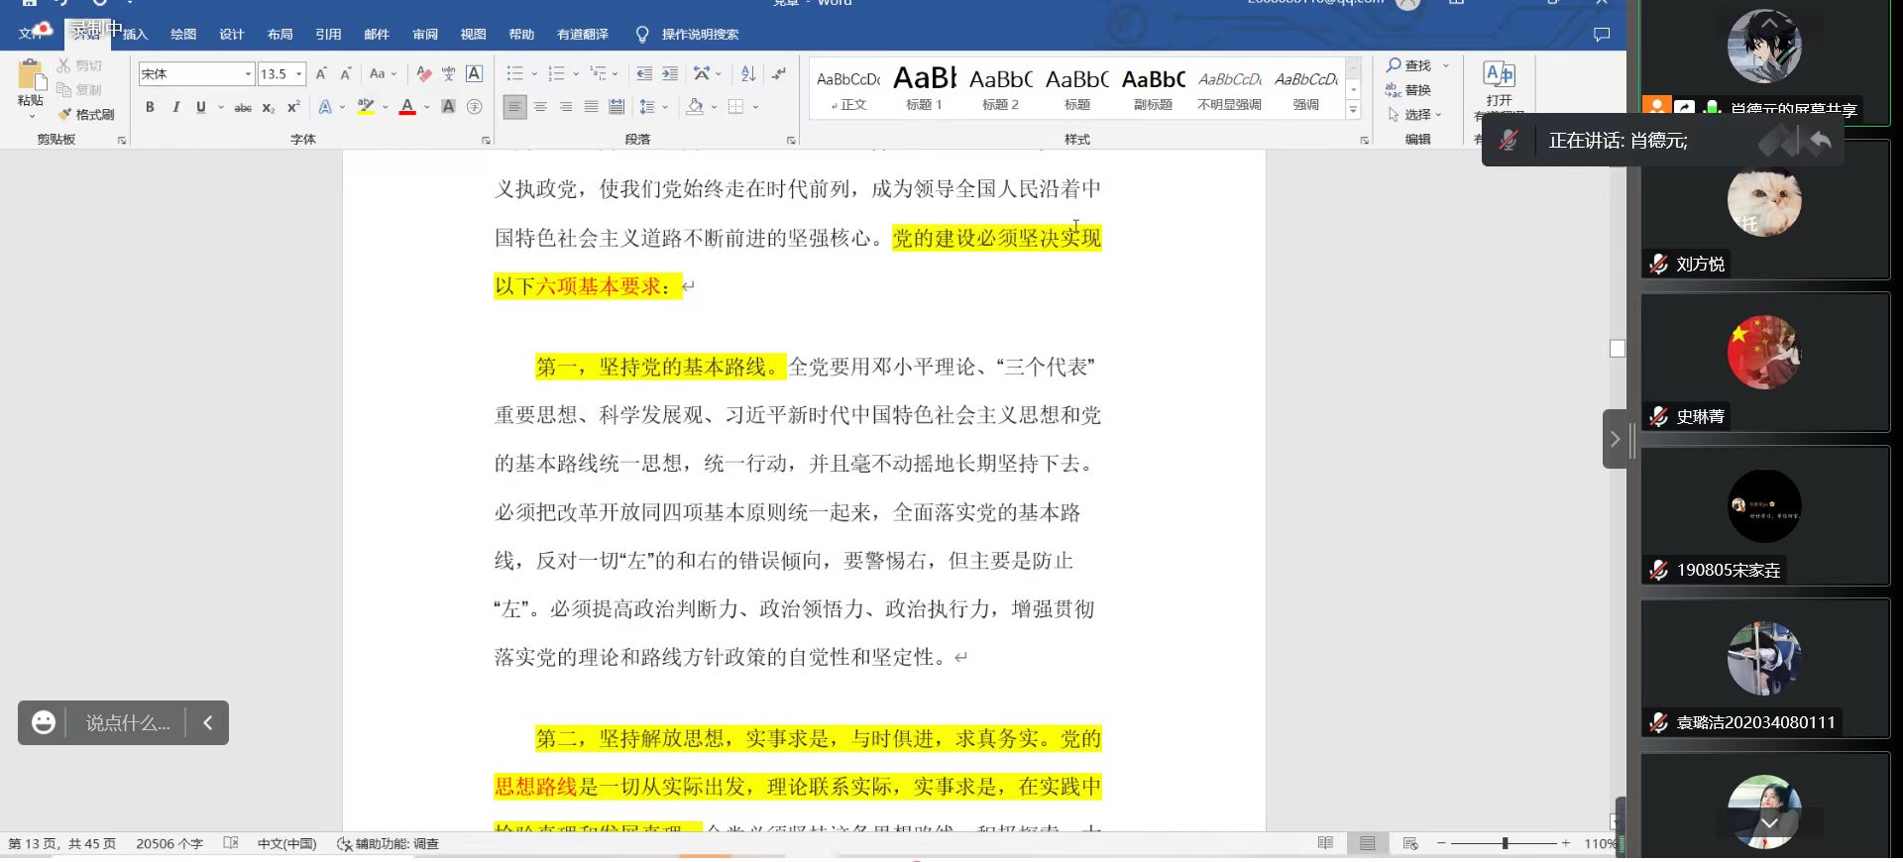Open the References (引用) tab
Image resolution: width=1903 pixels, height=862 pixels.
[x=328, y=35]
